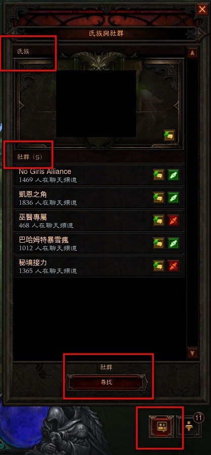Click the scroll down arrow of list
211x455 pixels.
click(192, 353)
